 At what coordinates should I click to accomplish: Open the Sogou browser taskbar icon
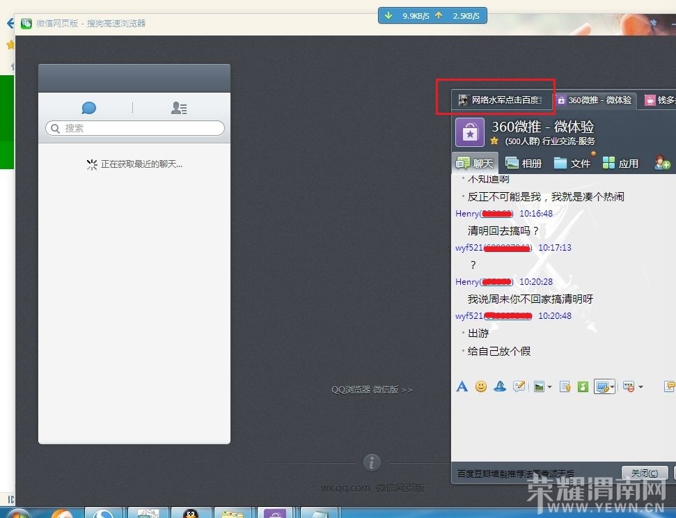[104, 513]
